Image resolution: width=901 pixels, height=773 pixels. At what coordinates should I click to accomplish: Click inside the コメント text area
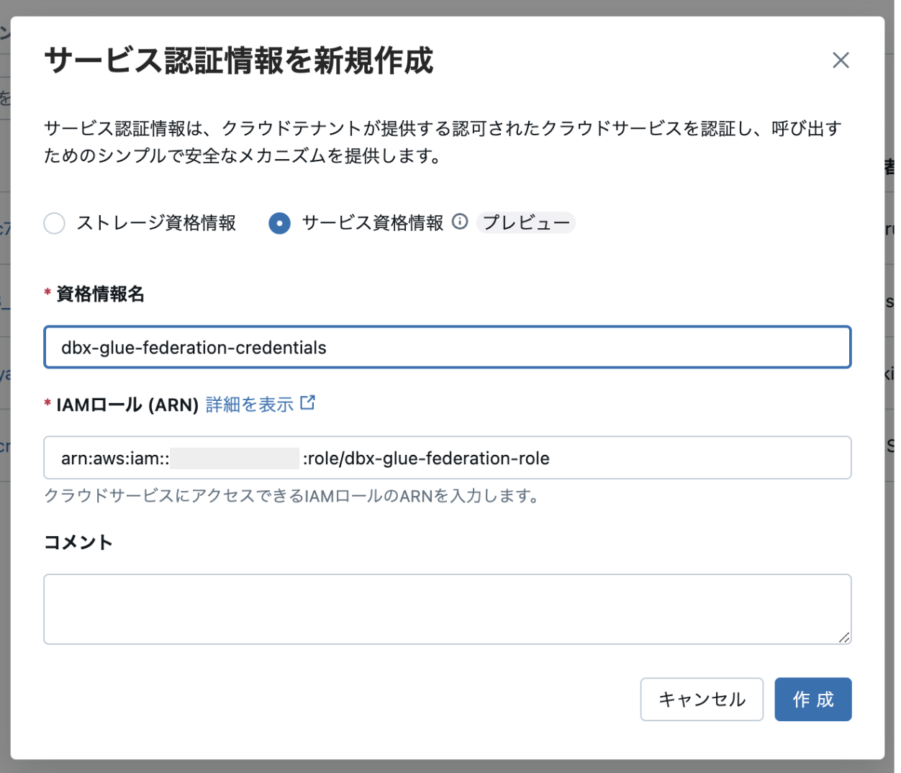point(448,609)
